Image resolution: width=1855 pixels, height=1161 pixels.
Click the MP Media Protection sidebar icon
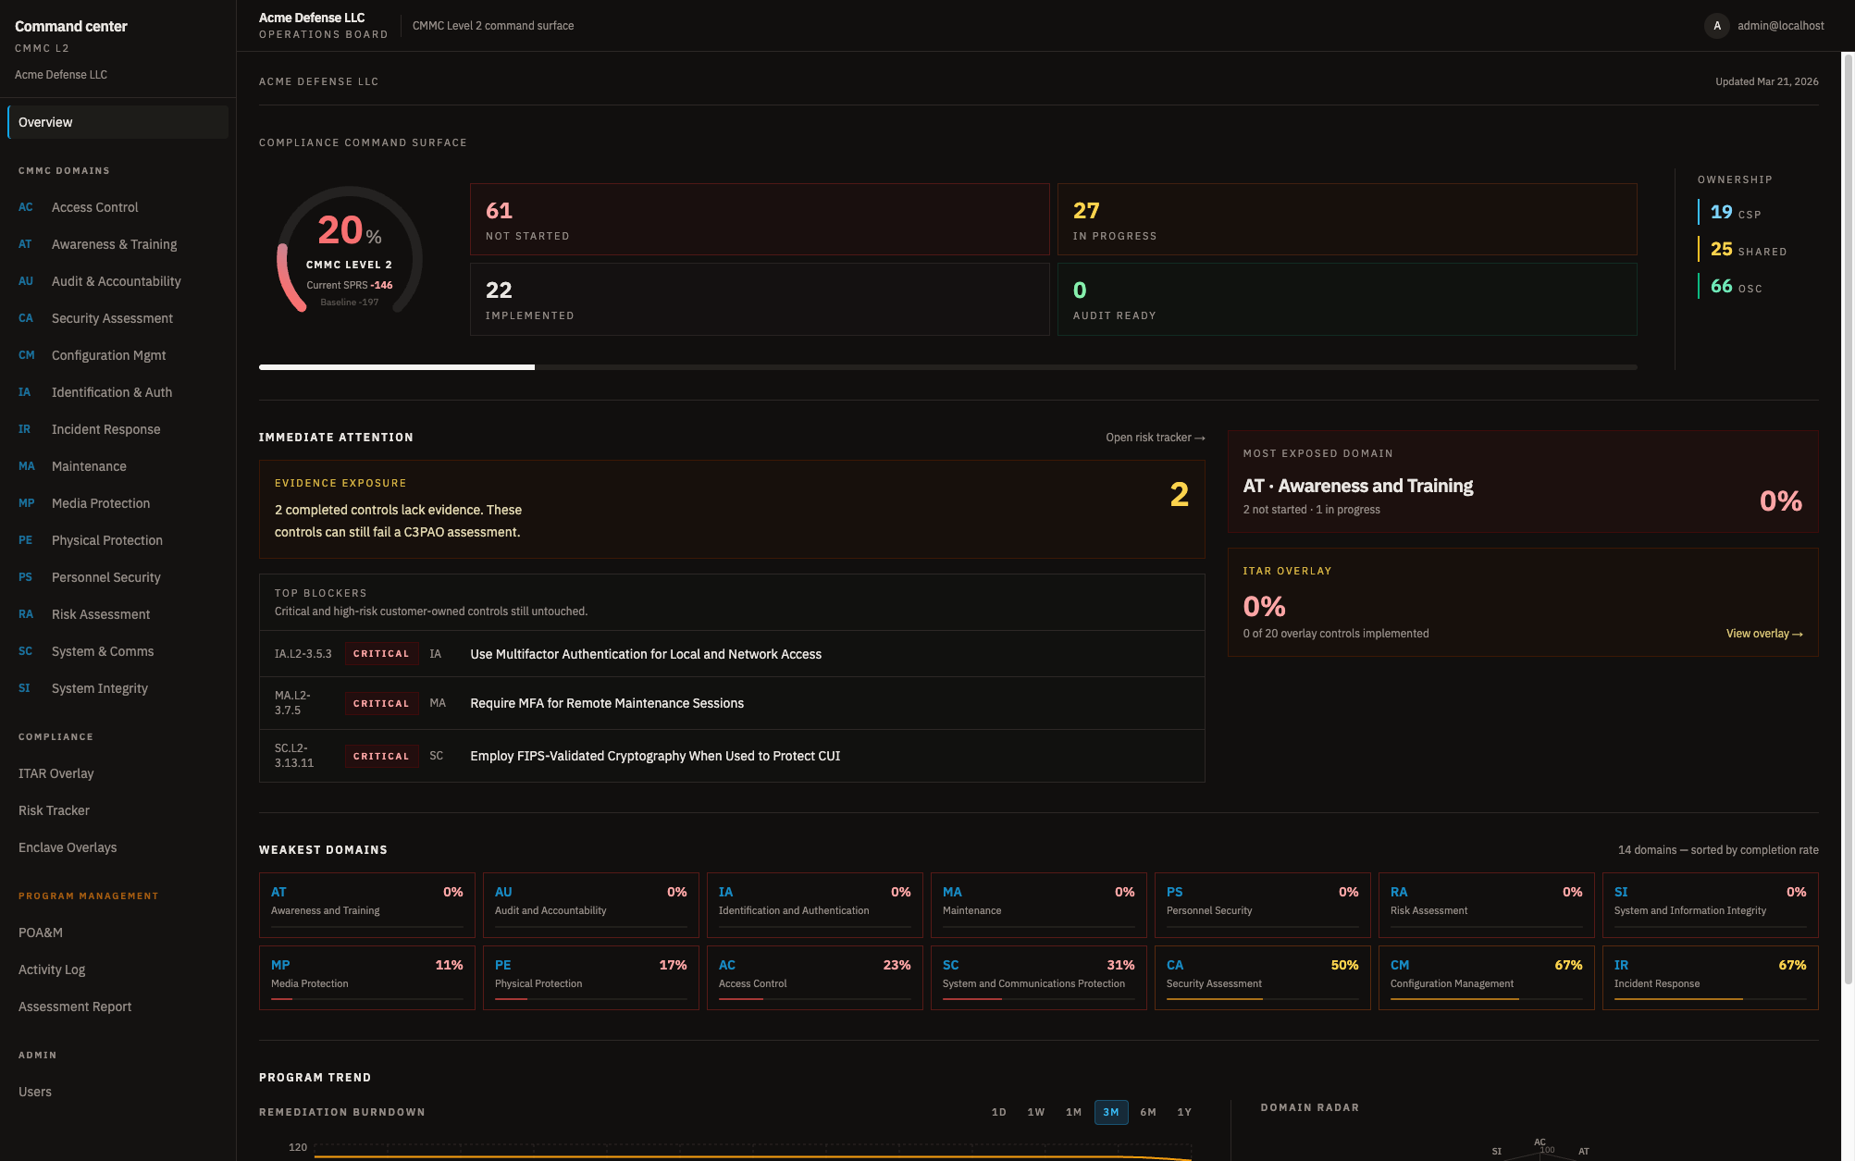click(25, 503)
